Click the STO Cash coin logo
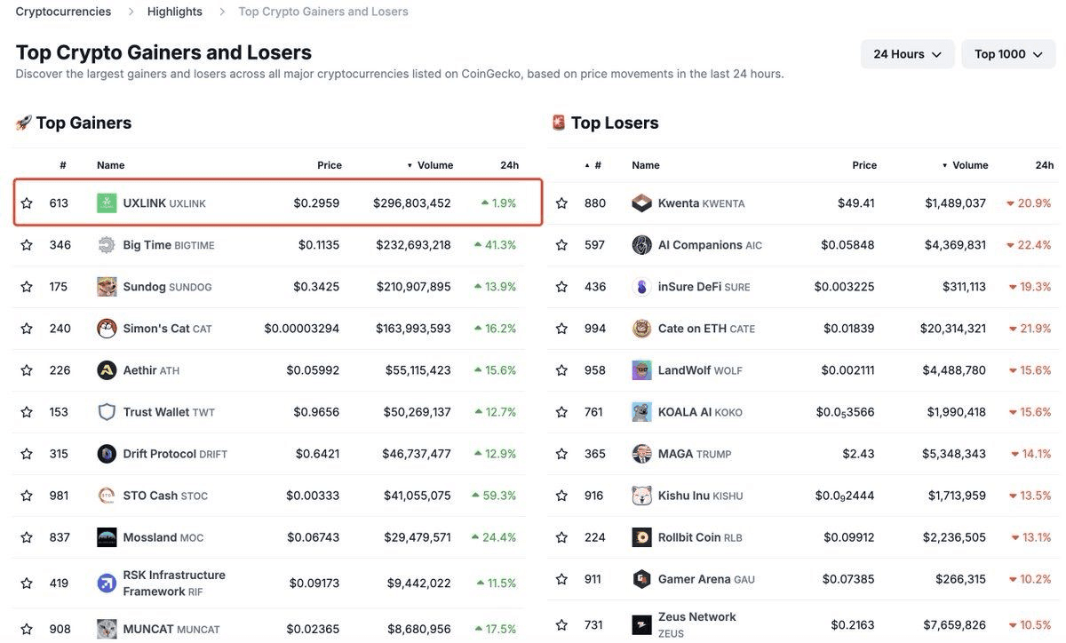This screenshot has width=1066, height=643. pyautogui.click(x=107, y=496)
